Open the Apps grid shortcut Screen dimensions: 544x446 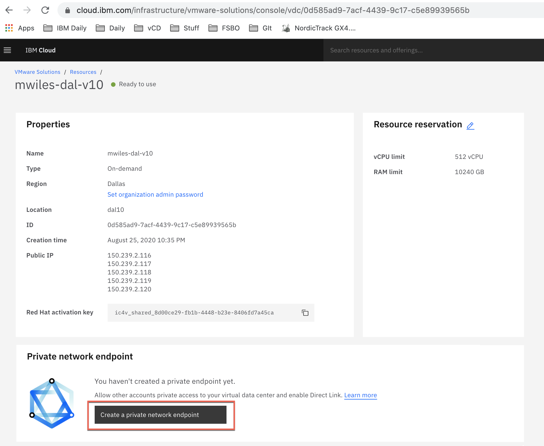(x=20, y=28)
